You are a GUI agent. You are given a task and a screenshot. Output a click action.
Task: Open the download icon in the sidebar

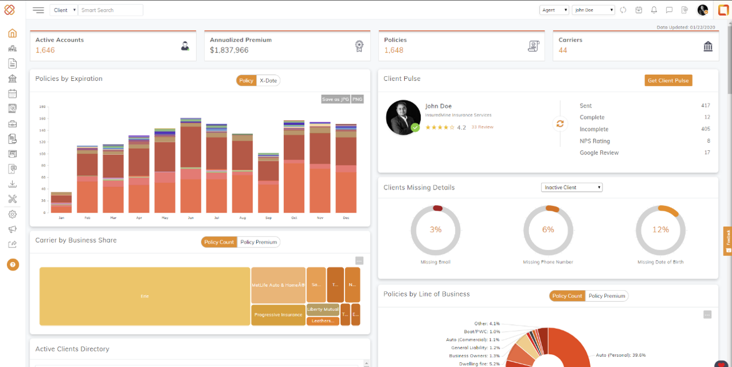[x=12, y=184]
